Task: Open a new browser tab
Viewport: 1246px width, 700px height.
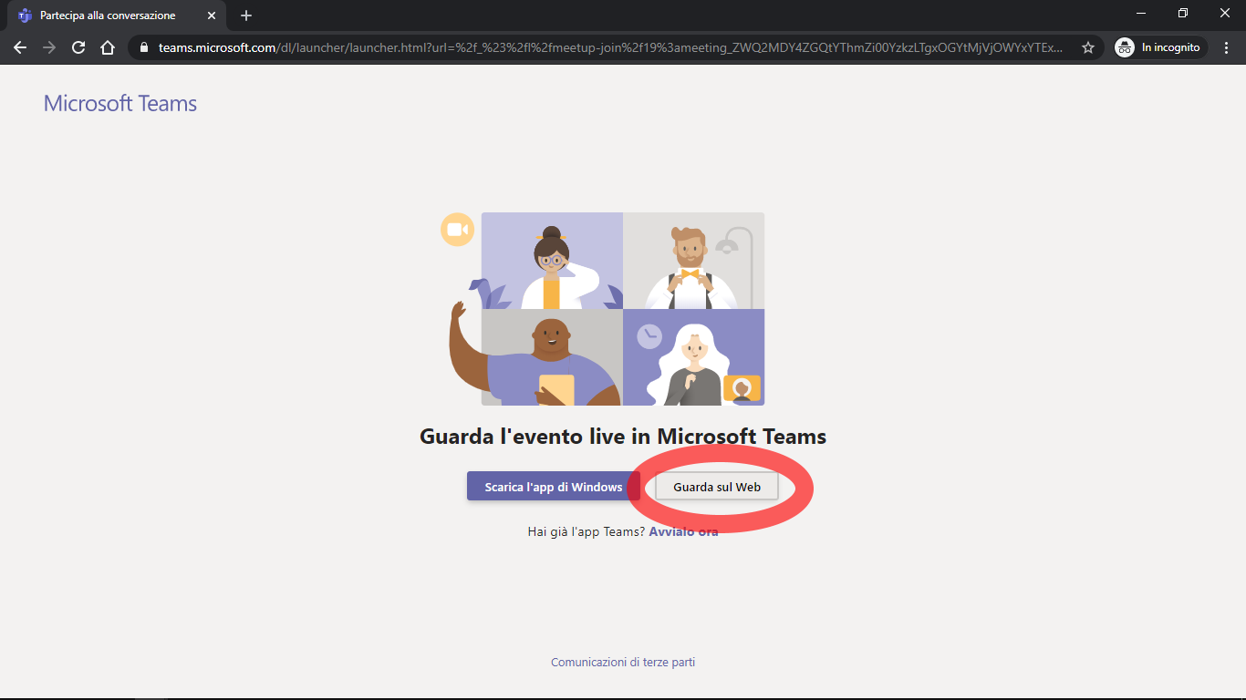Action: [246, 15]
